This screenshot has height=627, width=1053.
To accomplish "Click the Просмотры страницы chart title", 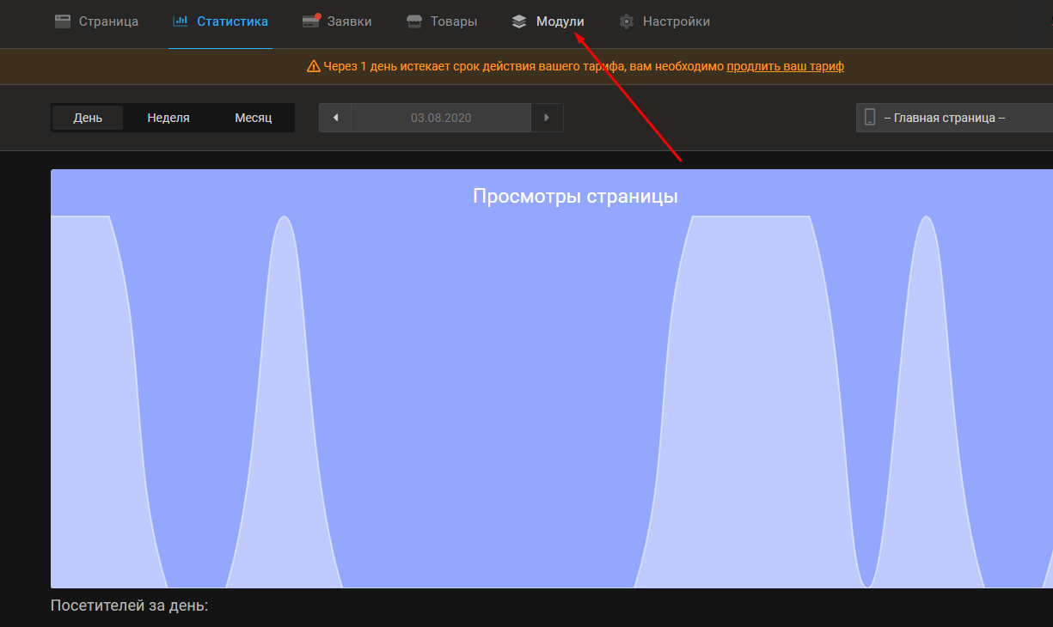I will 575,196.
